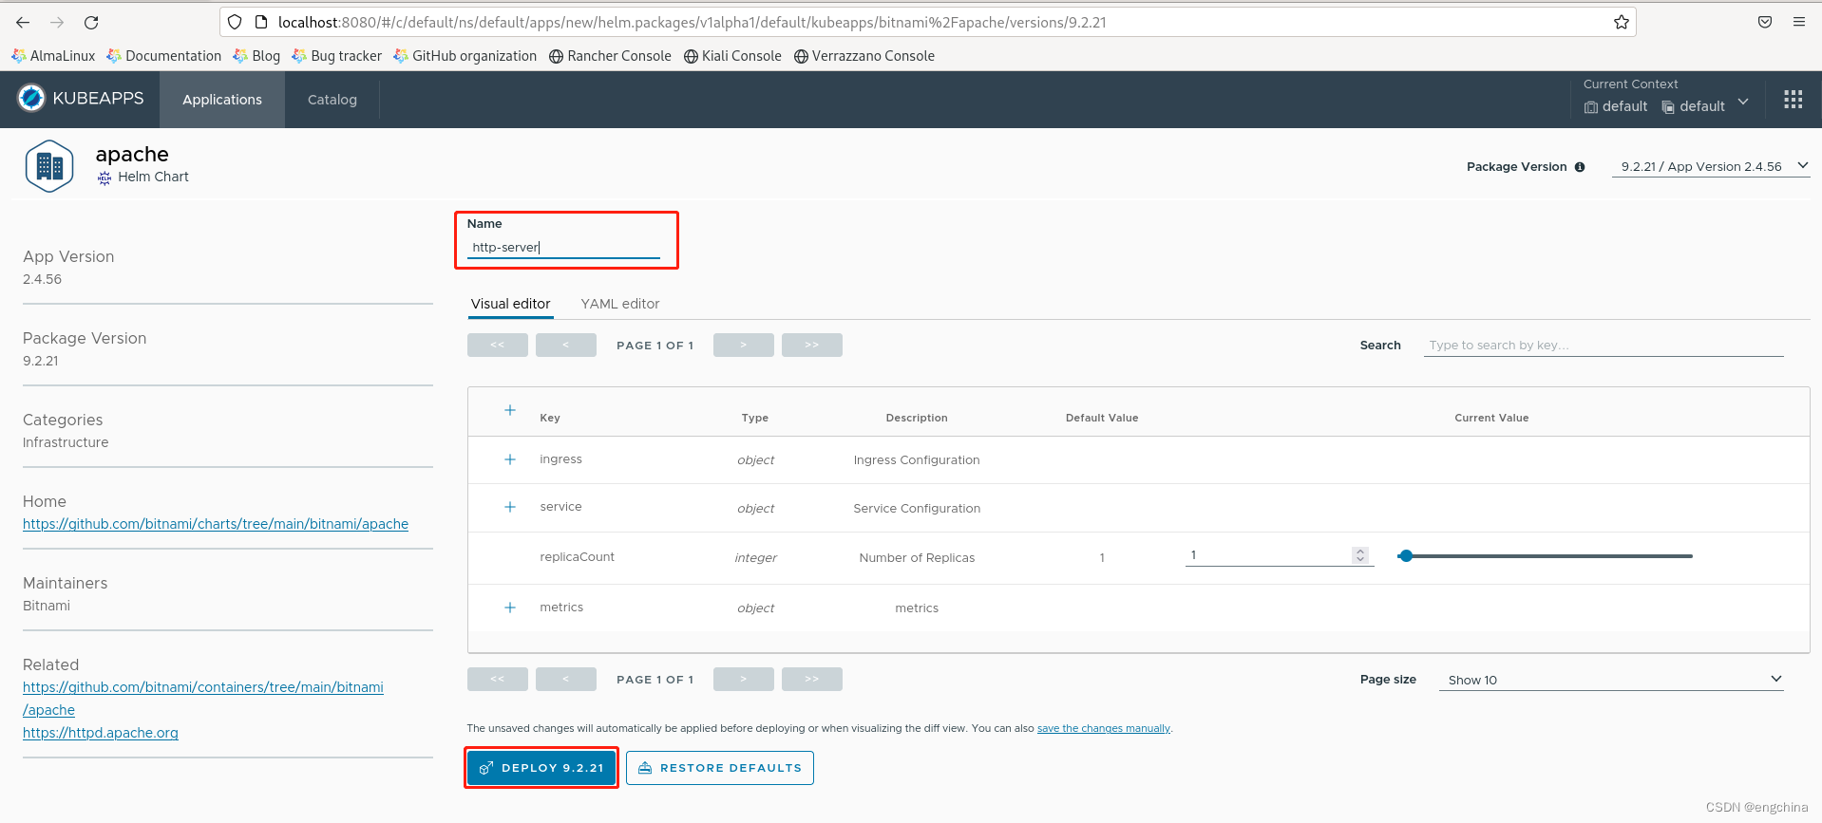Screen dimensions: 1822x823
Task: Open the Kiali Console bookmark
Action: point(732,56)
